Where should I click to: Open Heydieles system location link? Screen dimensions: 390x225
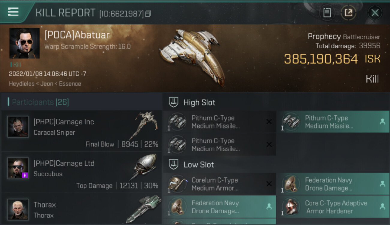(22, 84)
